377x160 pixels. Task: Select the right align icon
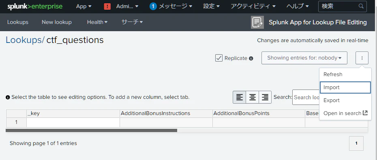pyautogui.click(x=265, y=97)
